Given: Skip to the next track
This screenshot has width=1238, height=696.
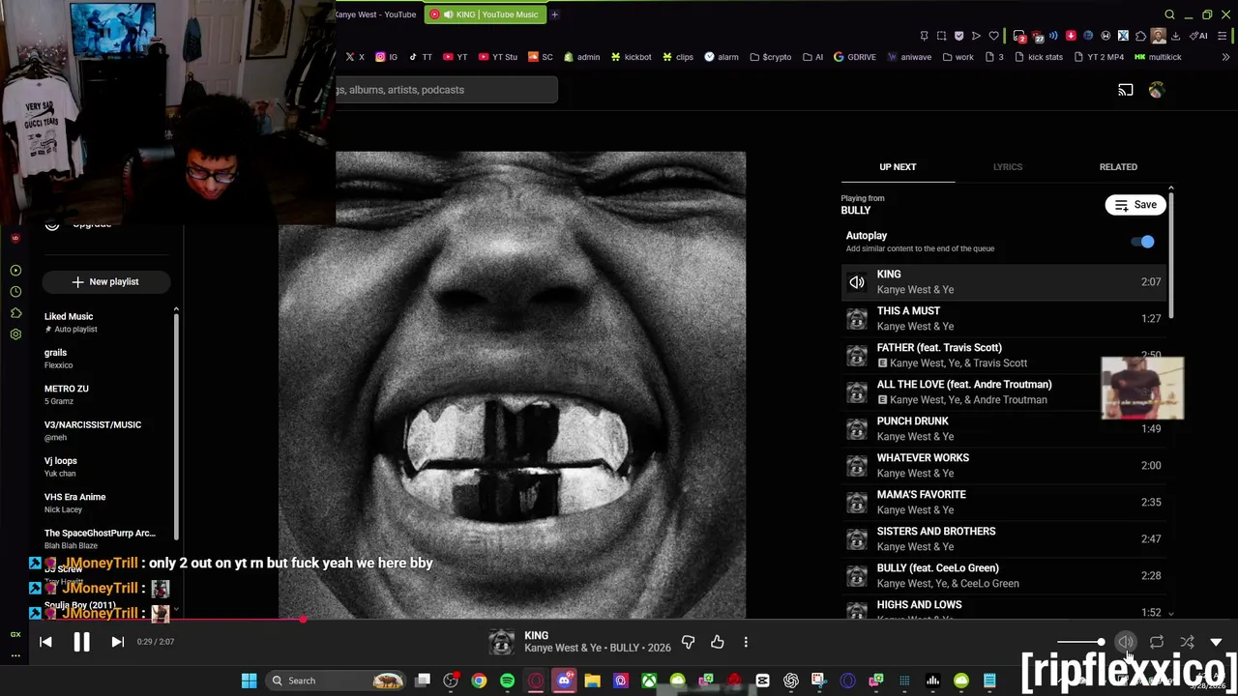Looking at the screenshot, I should 117,642.
